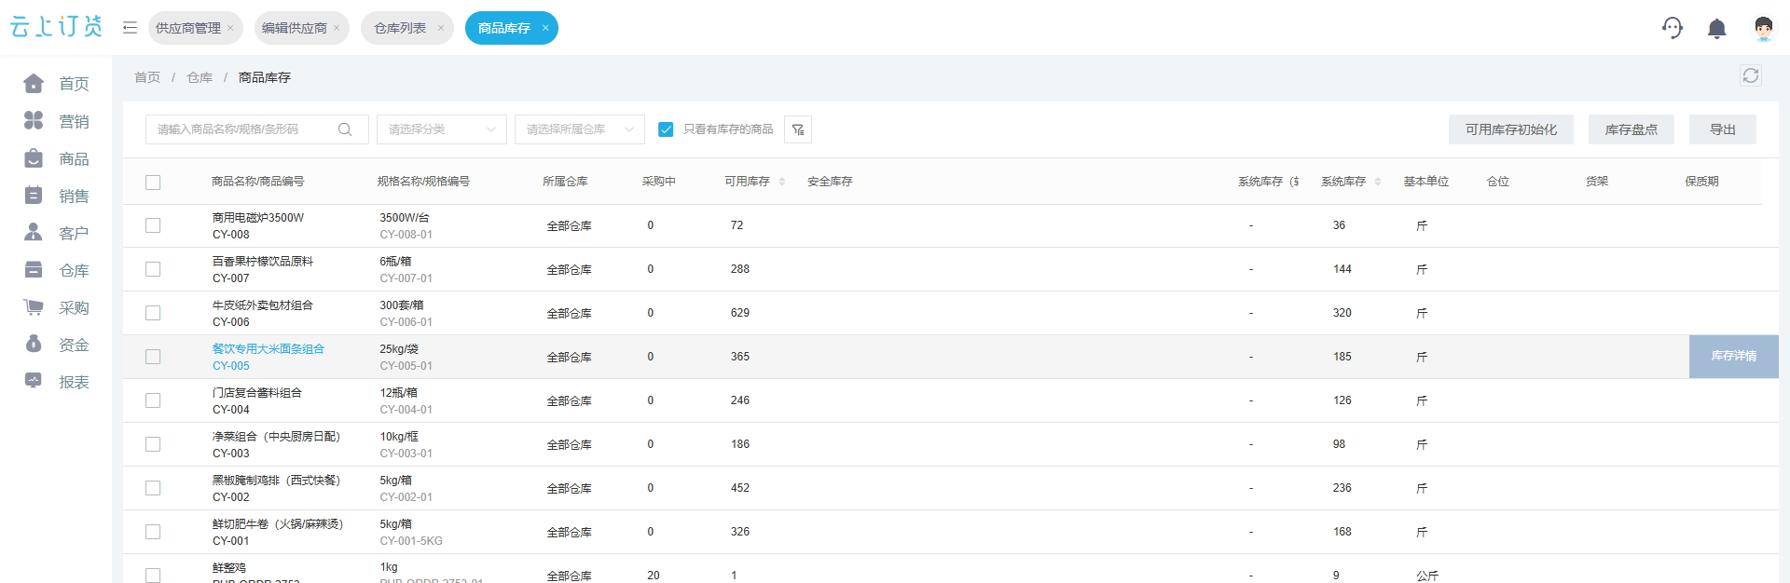The width and height of the screenshot is (1790, 583).
Task: Open 资金 money bag sidebar icon
Action: click(34, 345)
